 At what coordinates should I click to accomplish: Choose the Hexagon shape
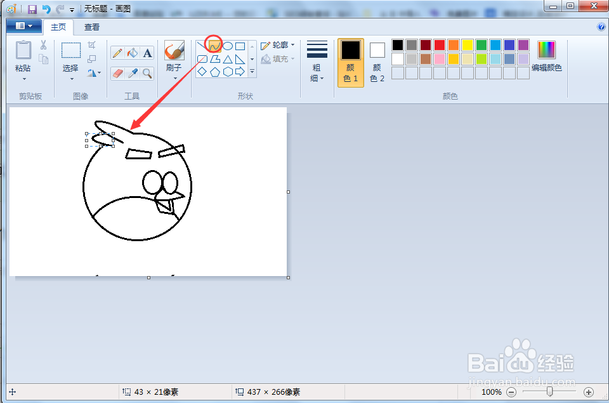[228, 72]
